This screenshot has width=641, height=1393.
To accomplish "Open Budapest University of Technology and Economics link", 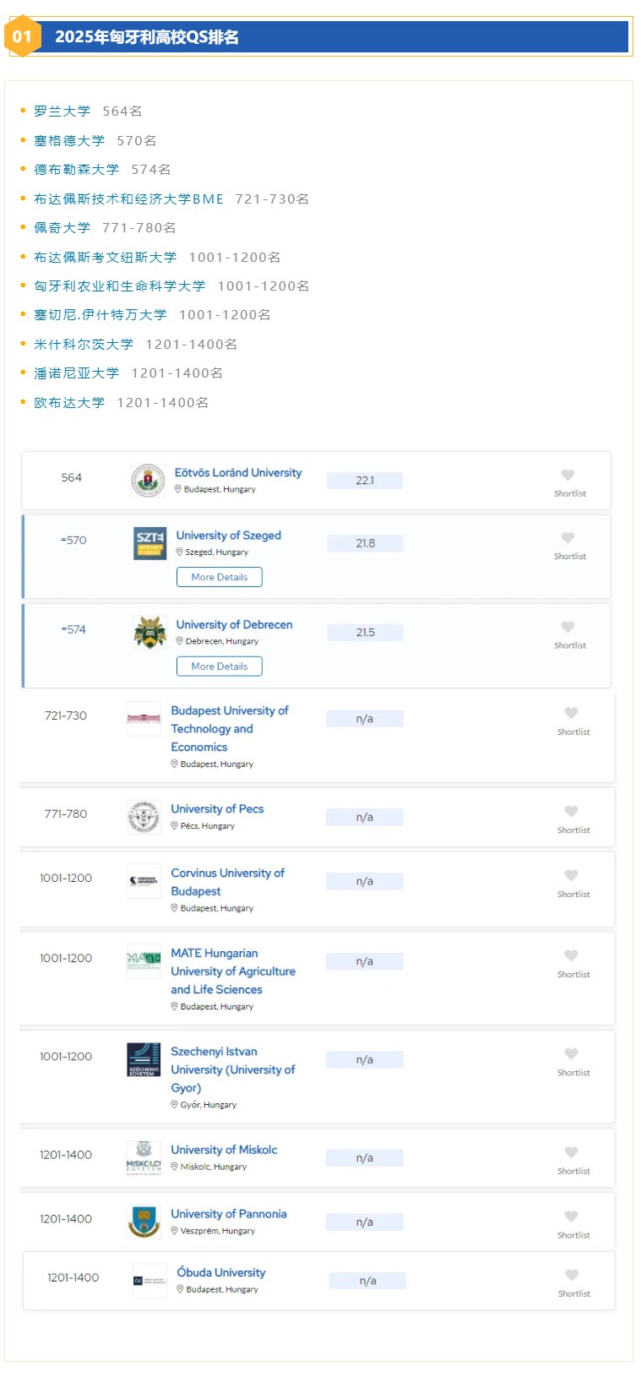I will coord(230,729).
